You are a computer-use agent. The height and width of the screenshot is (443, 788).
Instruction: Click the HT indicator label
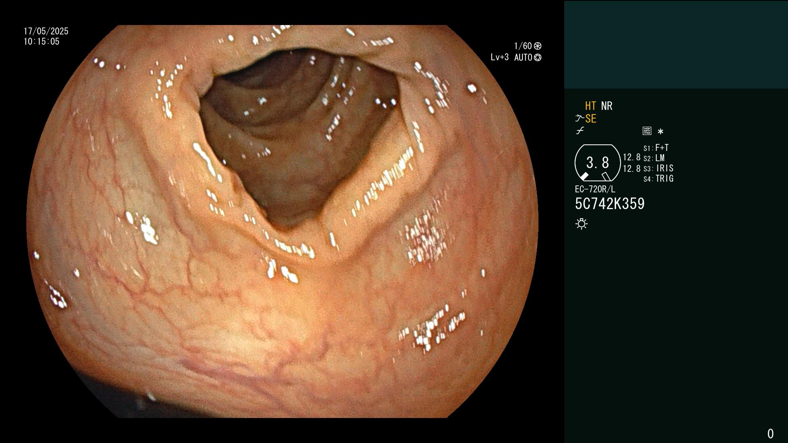point(591,106)
